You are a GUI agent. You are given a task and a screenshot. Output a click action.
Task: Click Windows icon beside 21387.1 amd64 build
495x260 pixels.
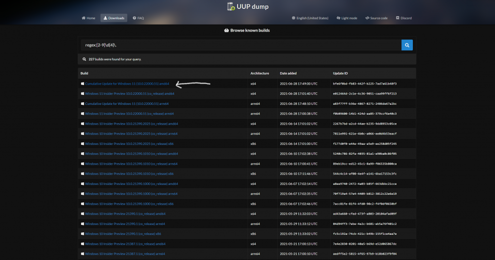82,244
